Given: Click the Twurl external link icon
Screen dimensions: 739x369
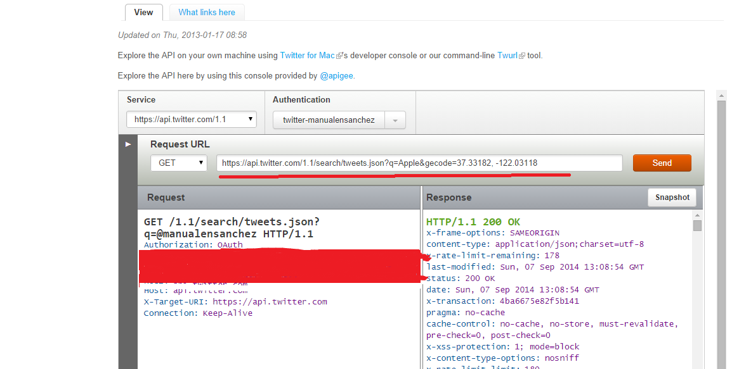Looking at the screenshot, I should click(x=521, y=56).
